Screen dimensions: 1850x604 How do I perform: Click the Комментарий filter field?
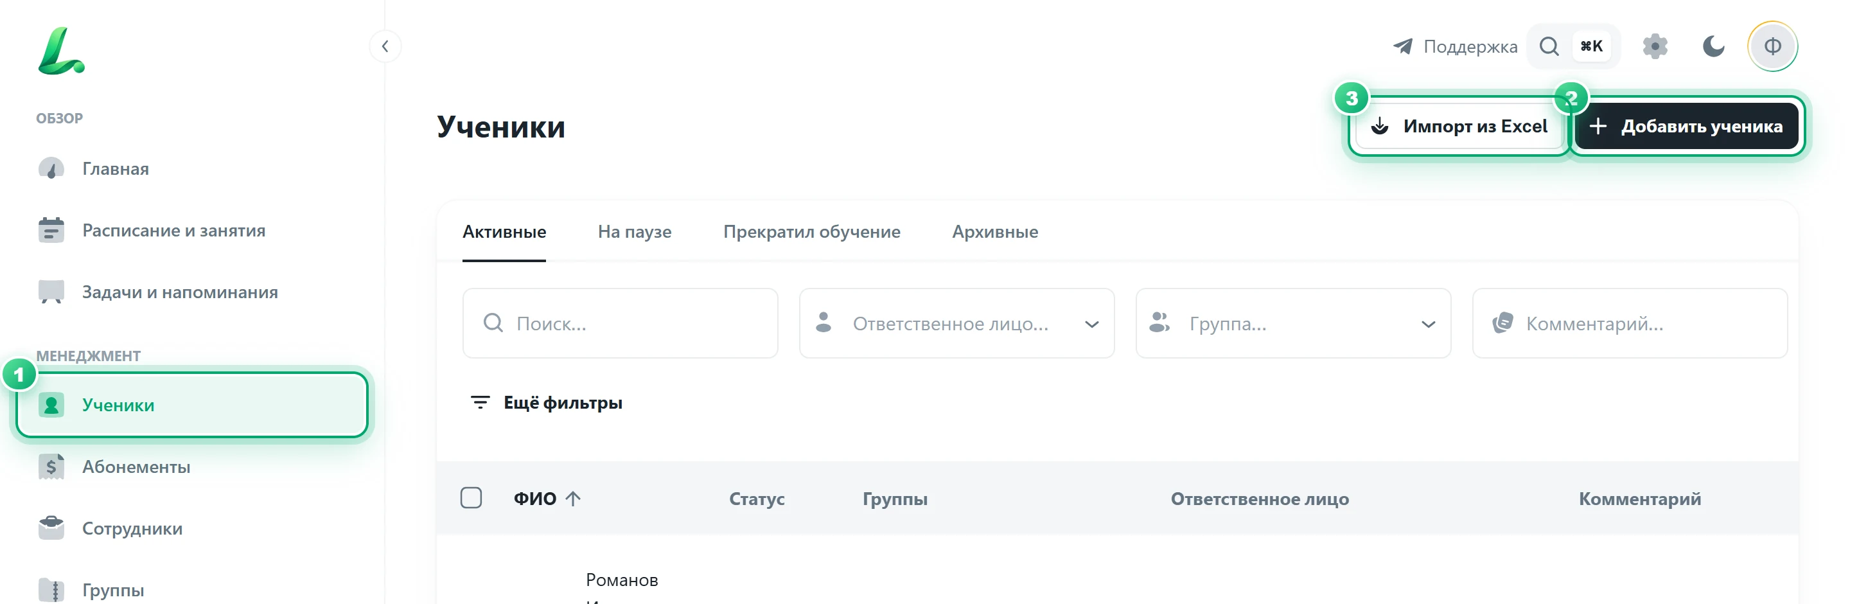tap(1630, 324)
